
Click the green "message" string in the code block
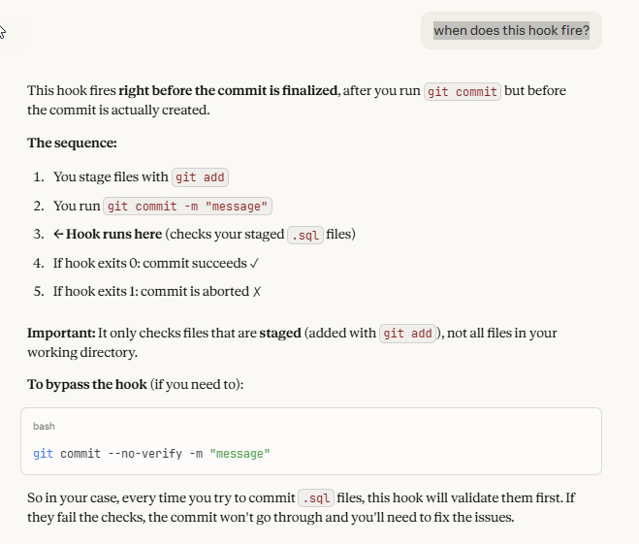240,454
